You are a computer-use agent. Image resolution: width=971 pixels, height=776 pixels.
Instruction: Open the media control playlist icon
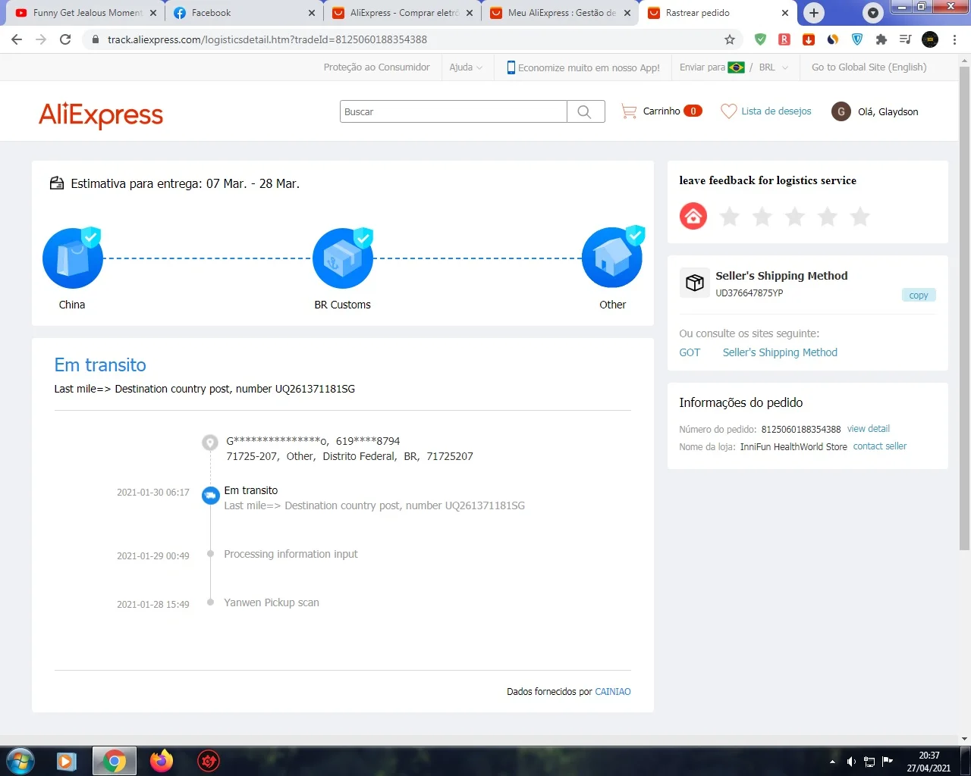905,39
